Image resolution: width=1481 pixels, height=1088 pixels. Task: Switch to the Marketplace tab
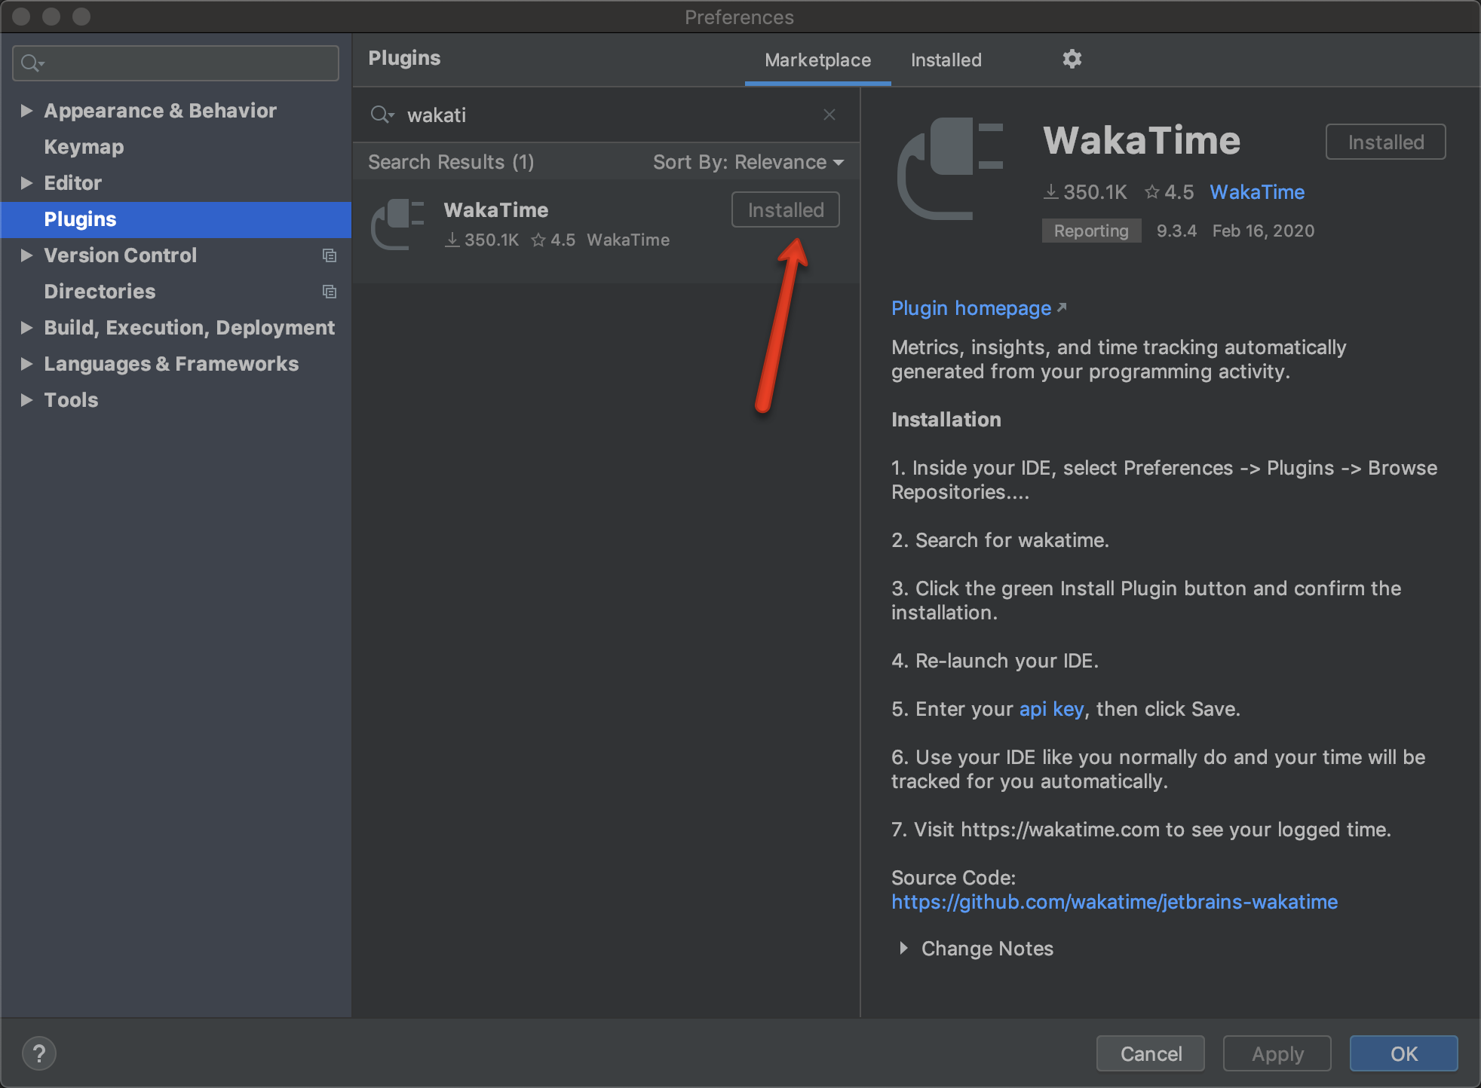817,60
